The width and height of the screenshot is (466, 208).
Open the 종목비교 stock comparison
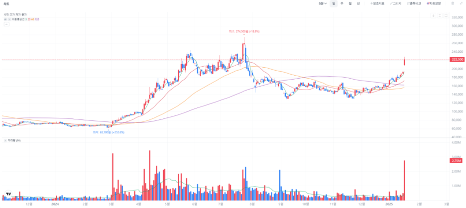(x=414, y=3)
